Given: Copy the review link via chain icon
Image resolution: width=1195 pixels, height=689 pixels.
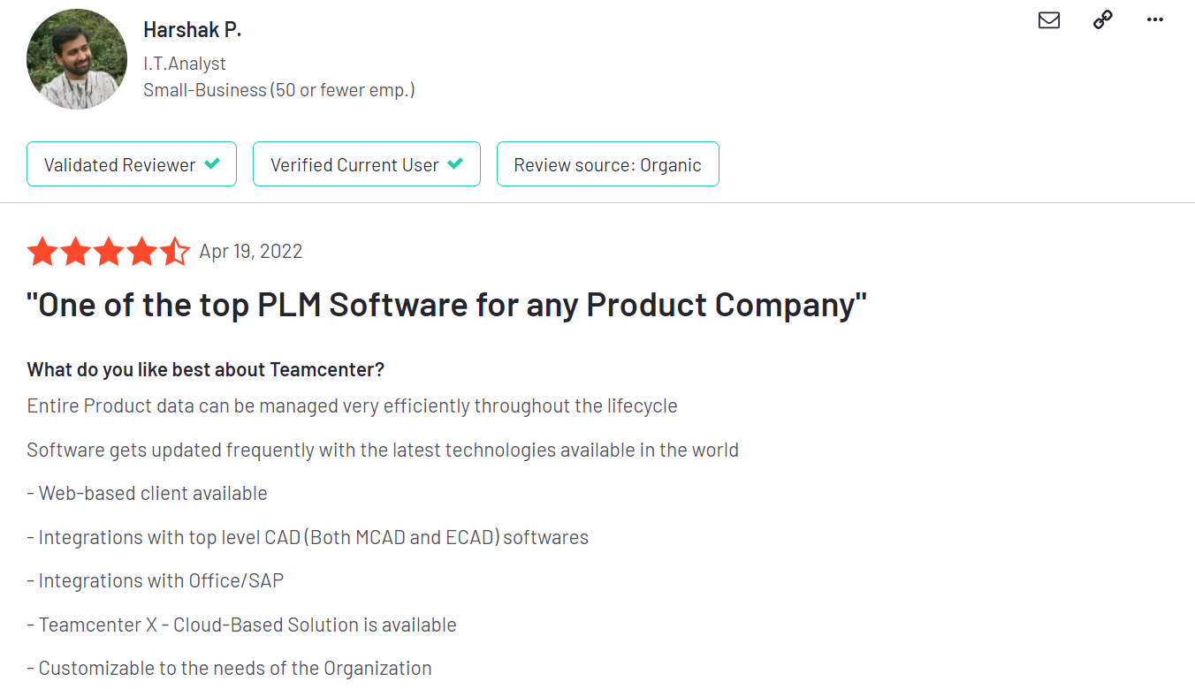Looking at the screenshot, I should coord(1102,19).
